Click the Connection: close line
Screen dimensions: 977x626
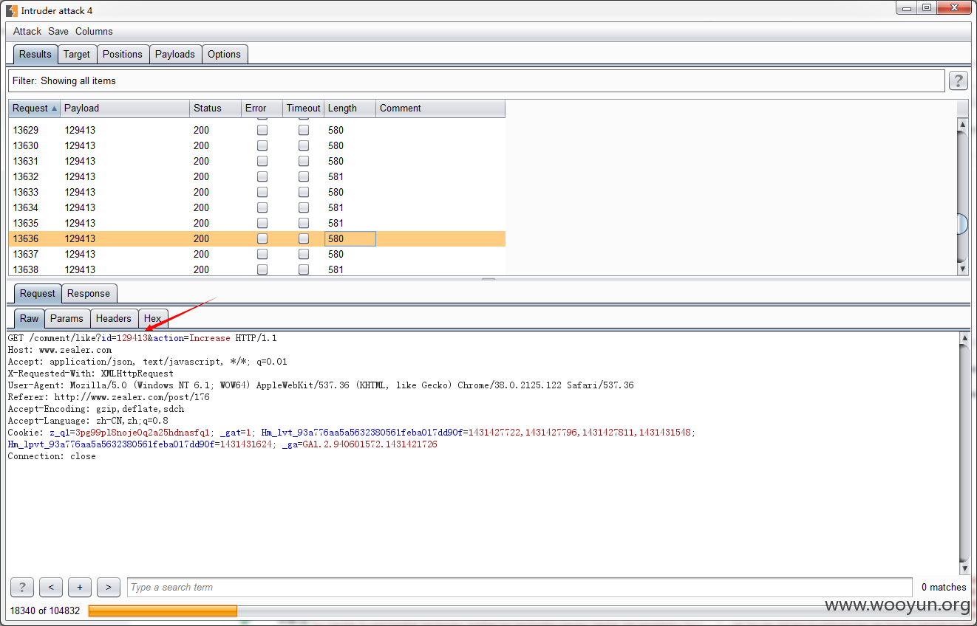[x=52, y=456]
